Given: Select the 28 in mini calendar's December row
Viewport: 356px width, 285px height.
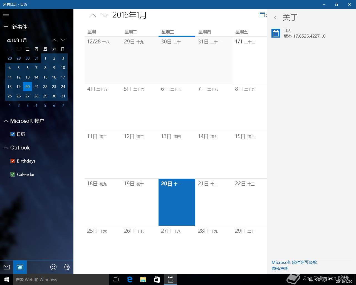Looking at the screenshot, I should pyautogui.click(x=10, y=58).
